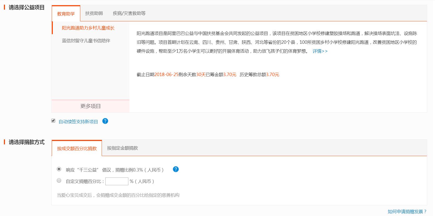Click 请选择捐款方式 heading
This screenshot has width=435, height=216.
tap(26, 142)
